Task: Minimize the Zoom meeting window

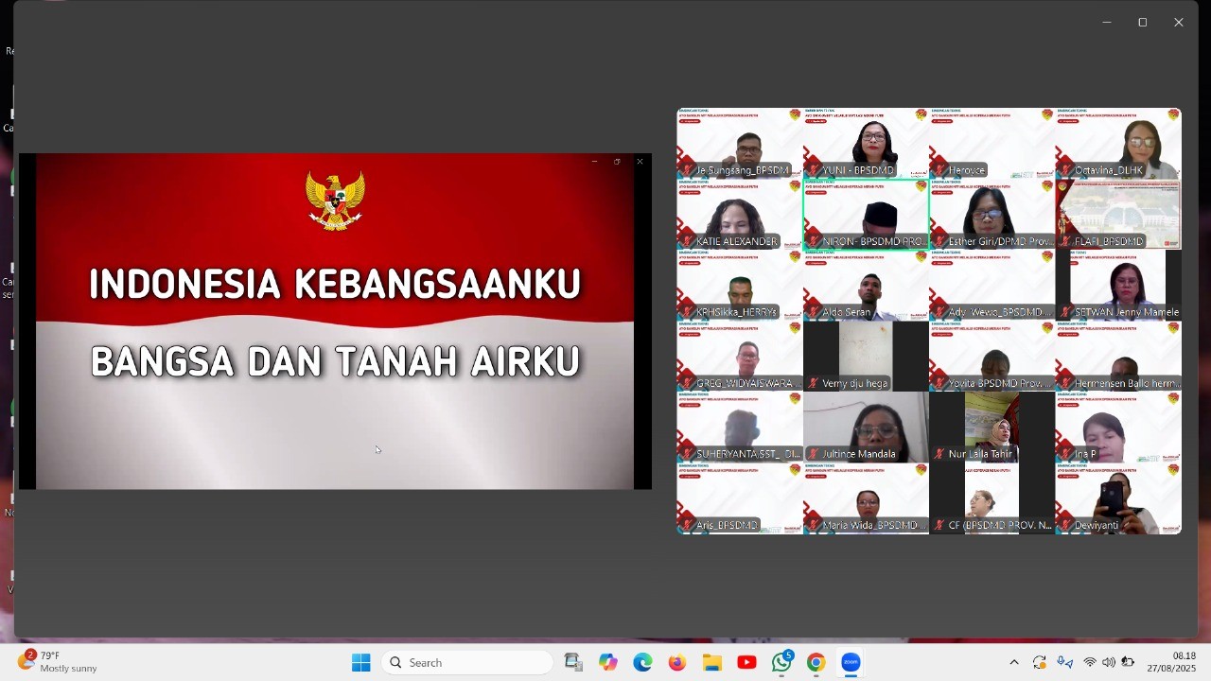Action: pos(1107,23)
